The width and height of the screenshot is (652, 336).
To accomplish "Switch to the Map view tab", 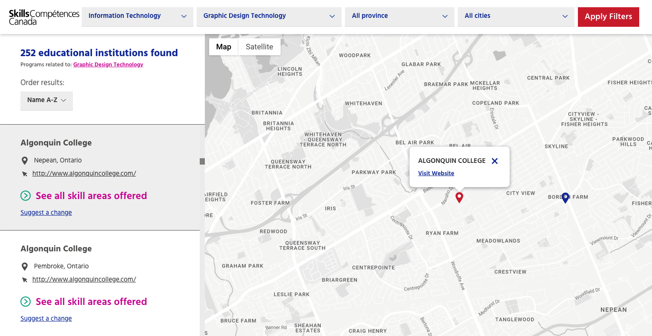I will tap(224, 47).
